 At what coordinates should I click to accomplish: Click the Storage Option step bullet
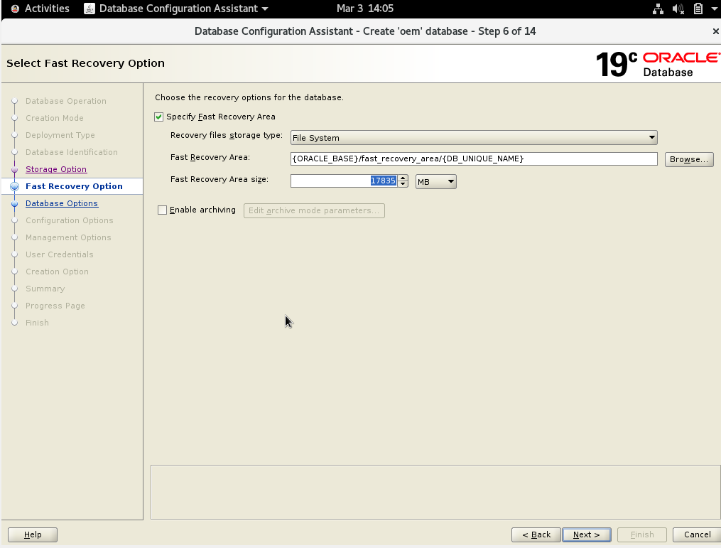(15, 169)
